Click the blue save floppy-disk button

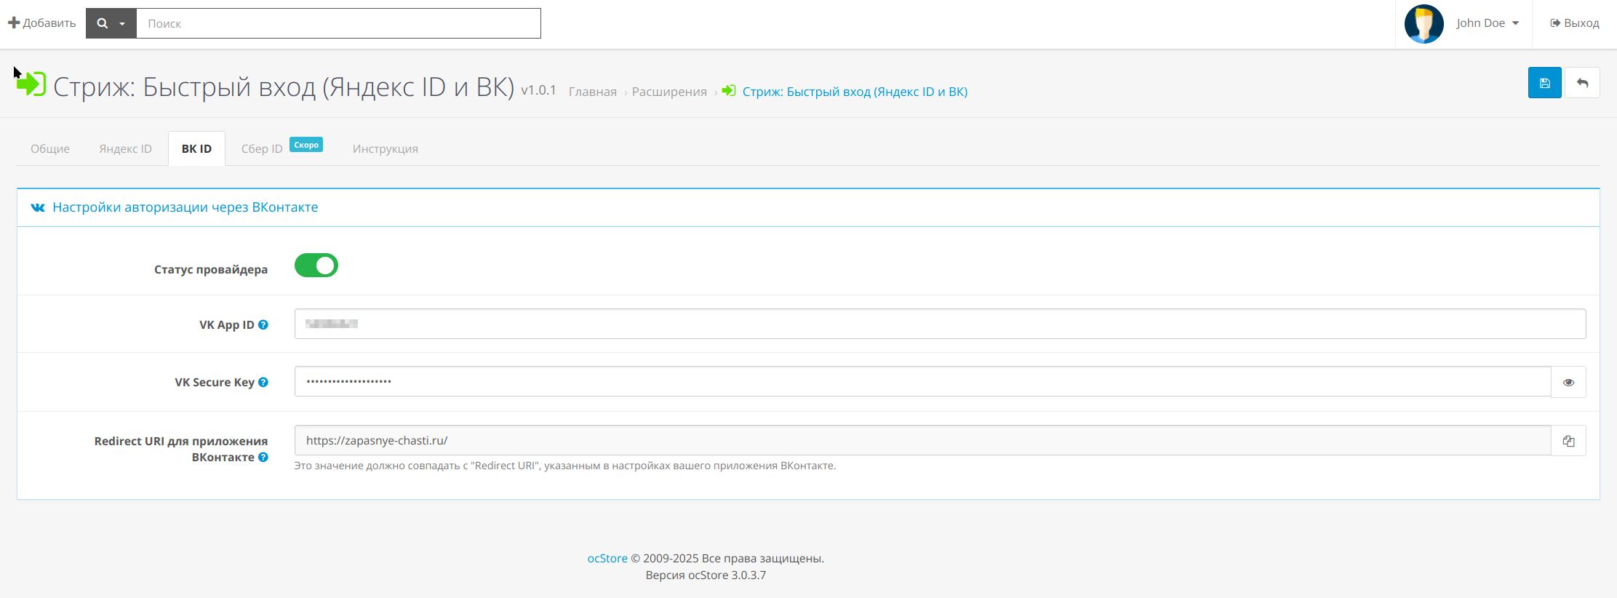(x=1544, y=83)
